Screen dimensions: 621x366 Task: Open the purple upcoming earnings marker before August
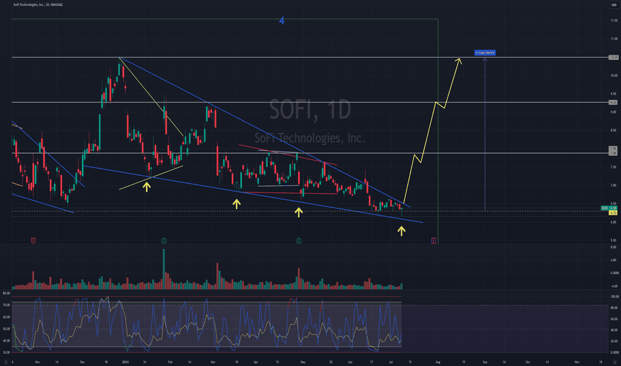tap(434, 240)
